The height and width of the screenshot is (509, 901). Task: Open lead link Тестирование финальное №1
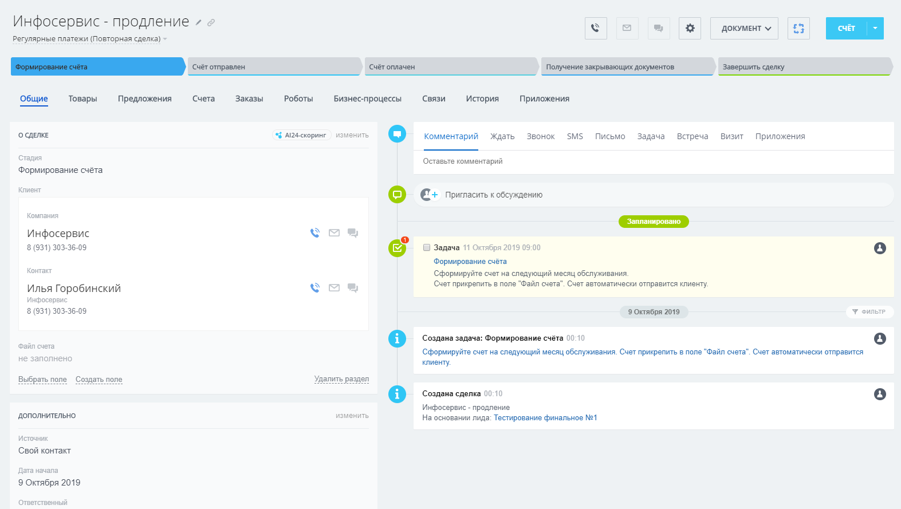545,418
